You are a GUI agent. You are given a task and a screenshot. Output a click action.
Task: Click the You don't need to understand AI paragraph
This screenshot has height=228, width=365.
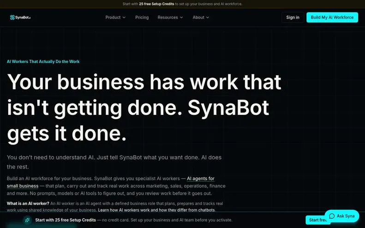coord(114,162)
